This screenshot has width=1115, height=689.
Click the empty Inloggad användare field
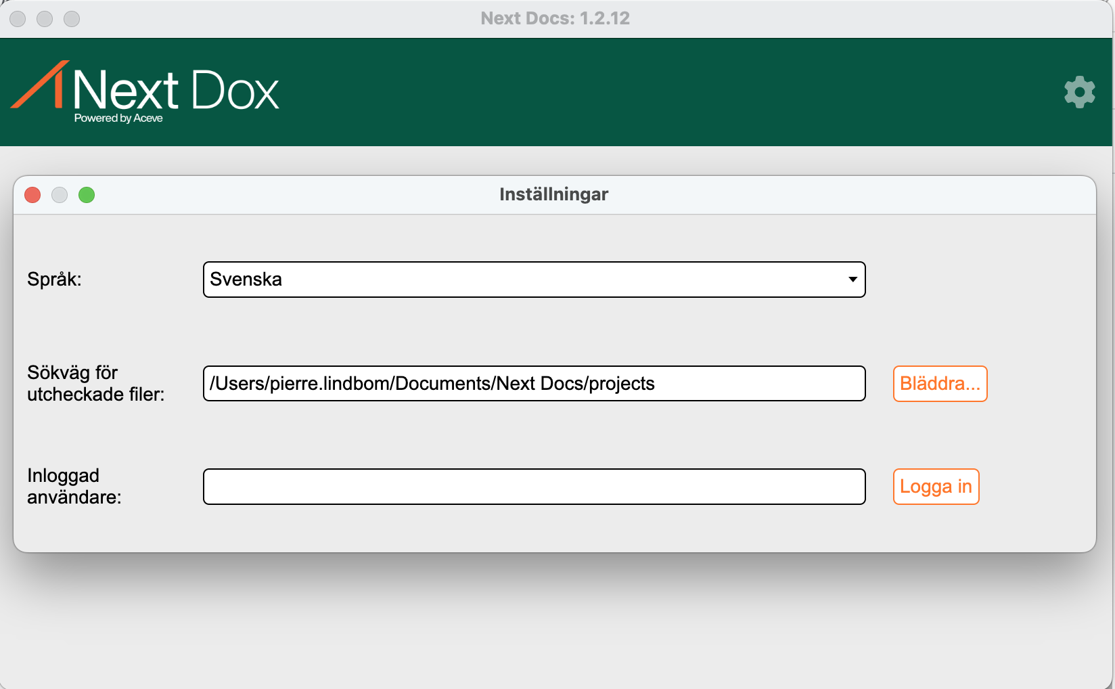coord(533,487)
